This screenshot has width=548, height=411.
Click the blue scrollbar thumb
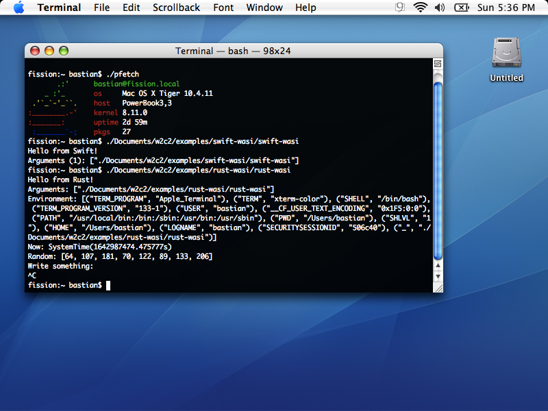[438, 171]
